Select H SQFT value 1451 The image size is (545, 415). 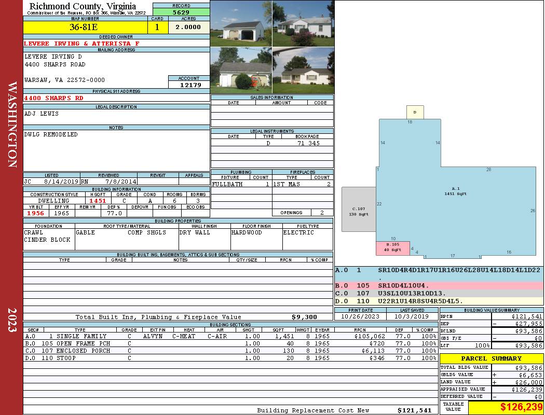click(98, 201)
